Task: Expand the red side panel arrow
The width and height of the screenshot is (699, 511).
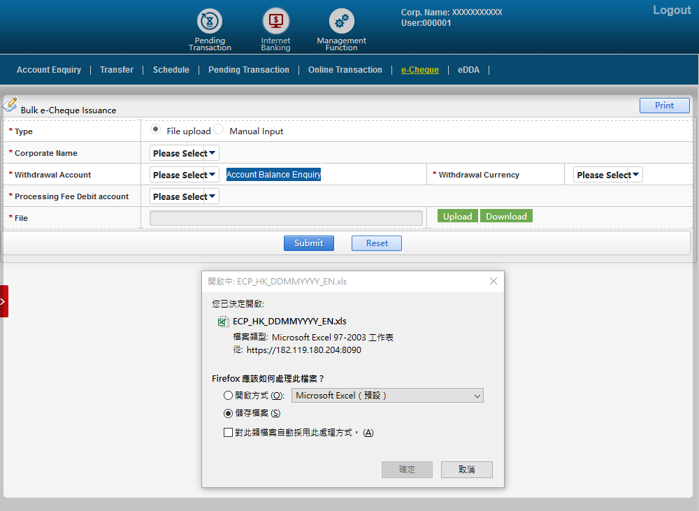Action: (3, 301)
